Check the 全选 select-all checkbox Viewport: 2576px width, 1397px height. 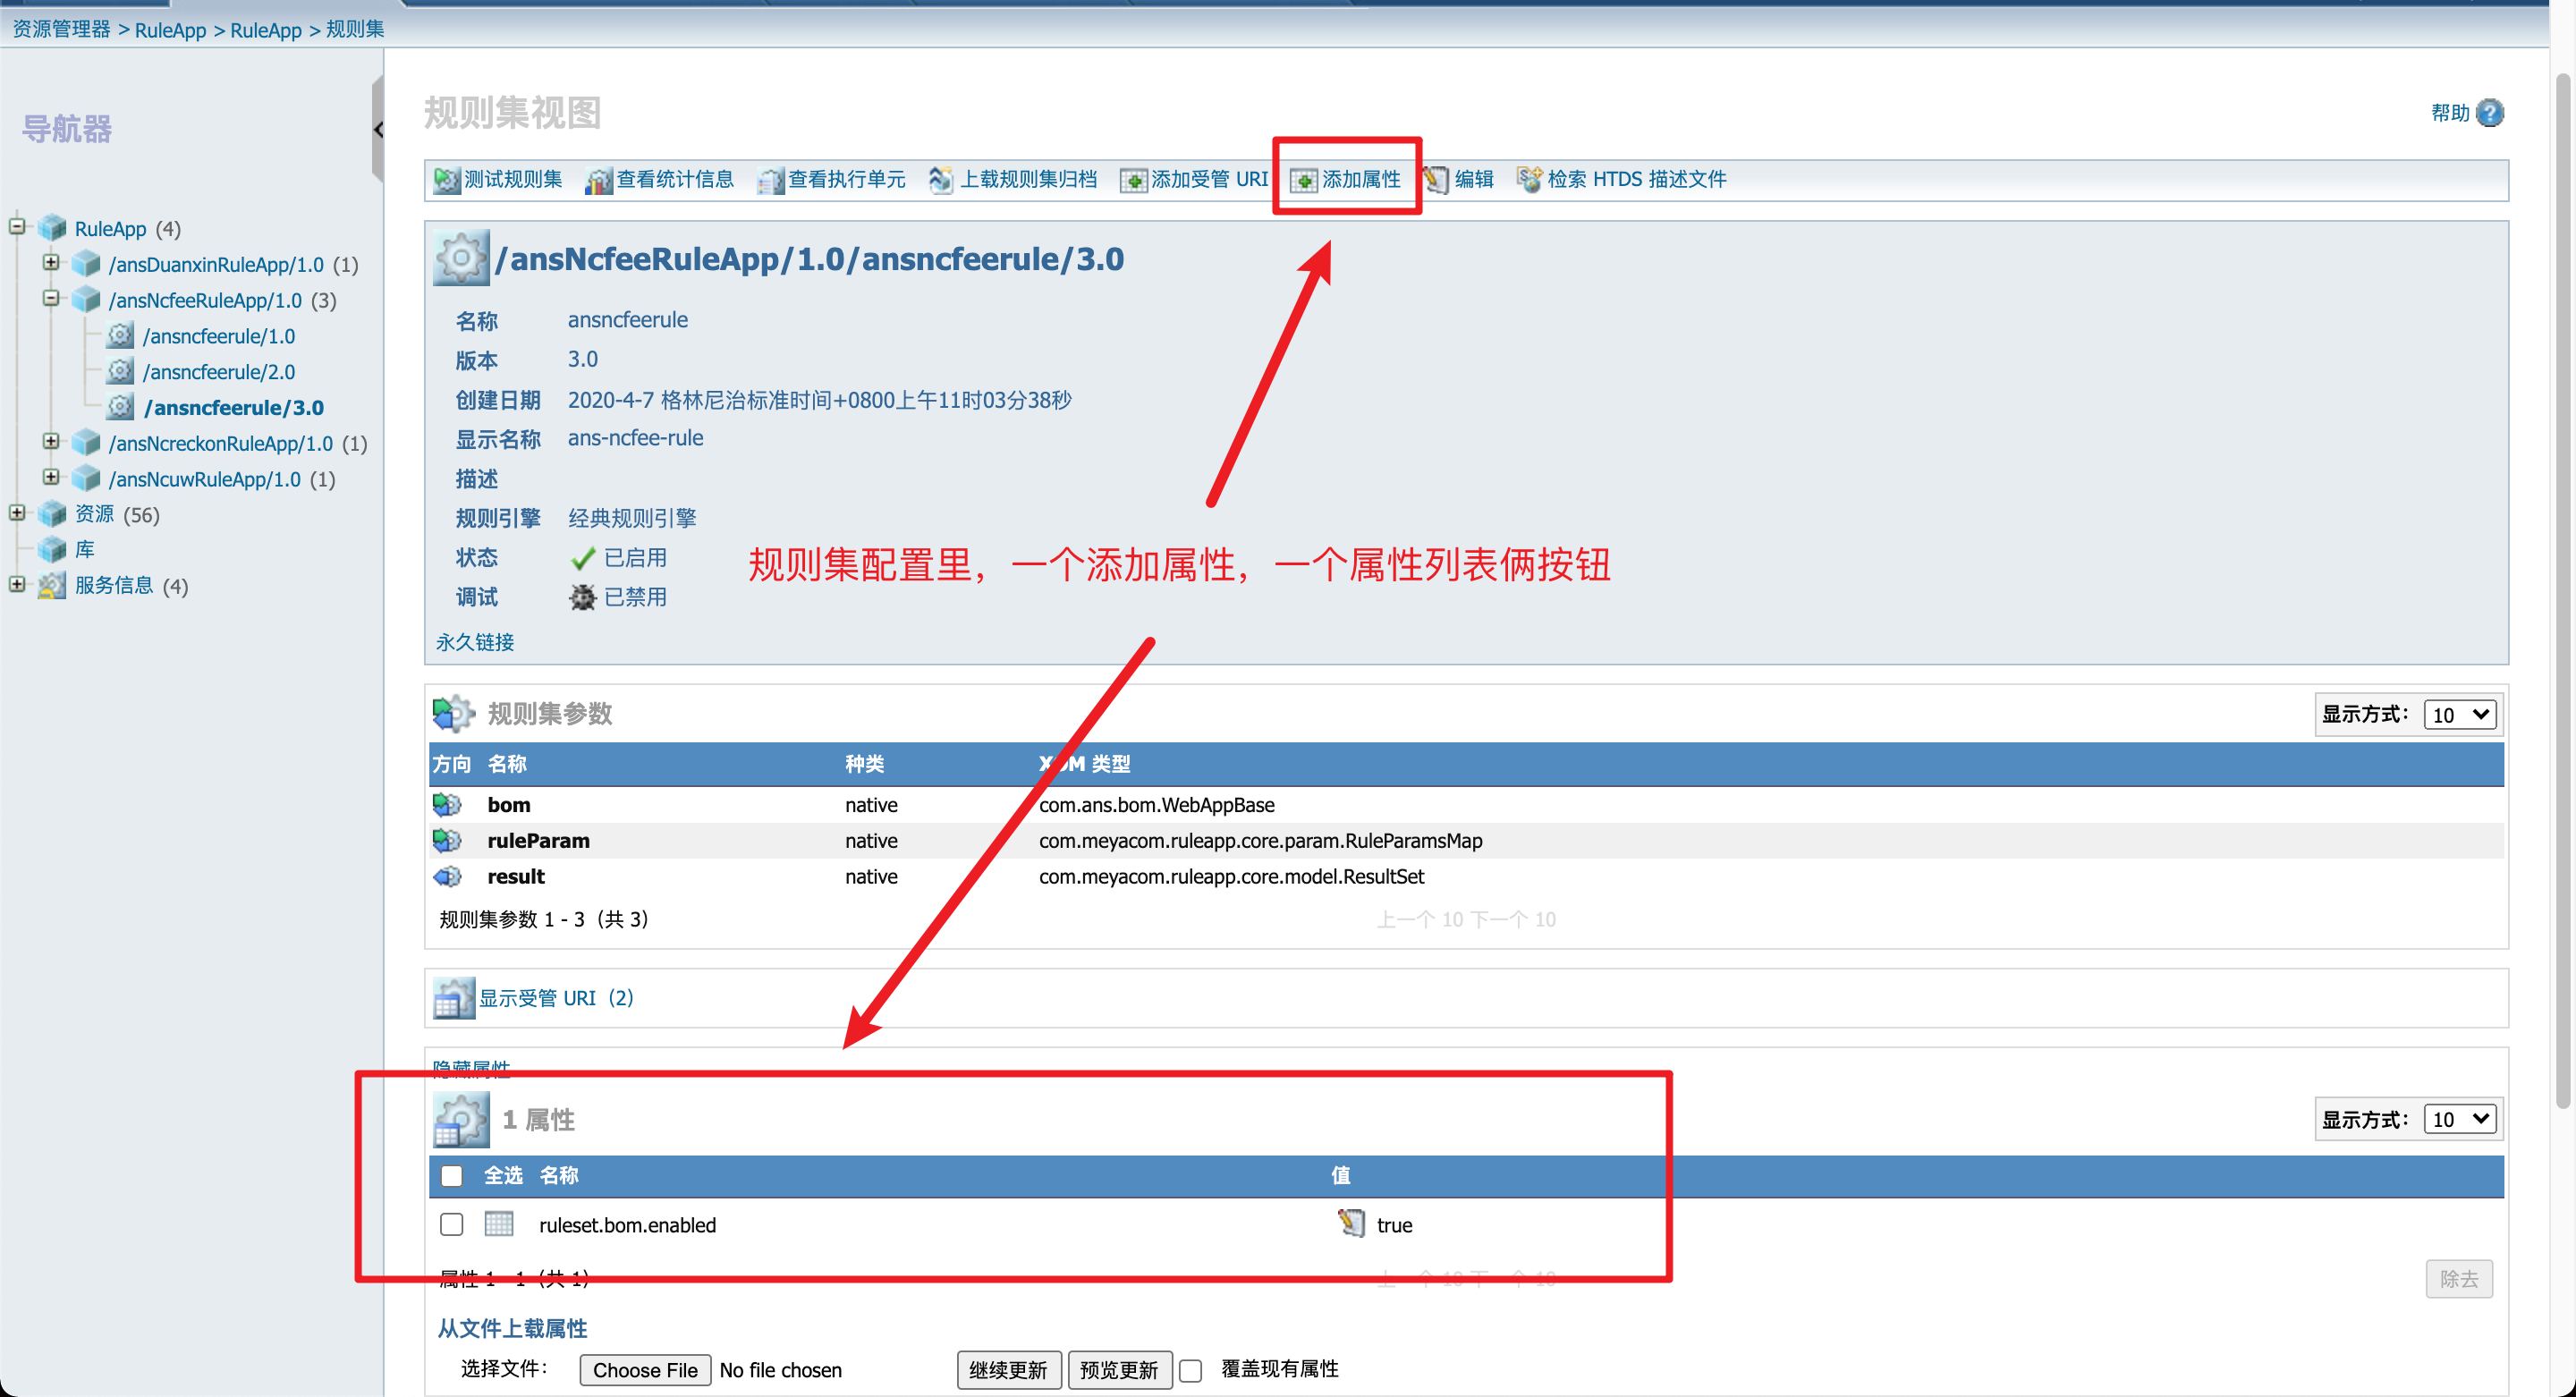pyautogui.click(x=452, y=1175)
